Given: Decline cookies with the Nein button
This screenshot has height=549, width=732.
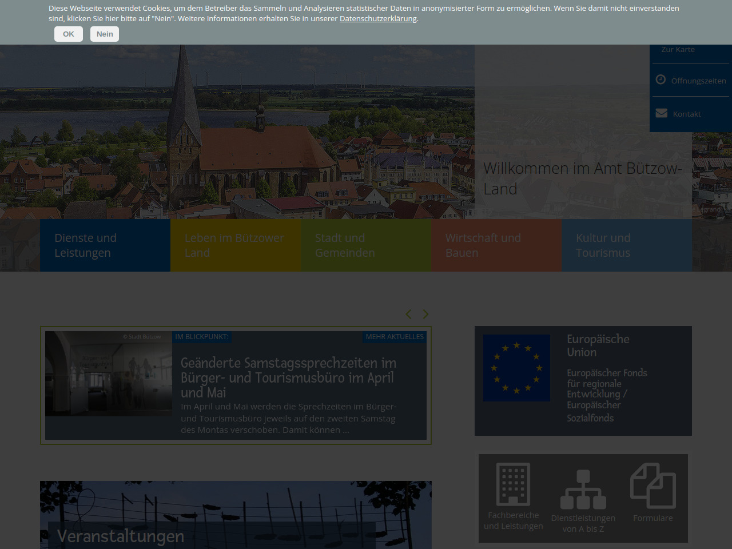Looking at the screenshot, I should point(105,34).
